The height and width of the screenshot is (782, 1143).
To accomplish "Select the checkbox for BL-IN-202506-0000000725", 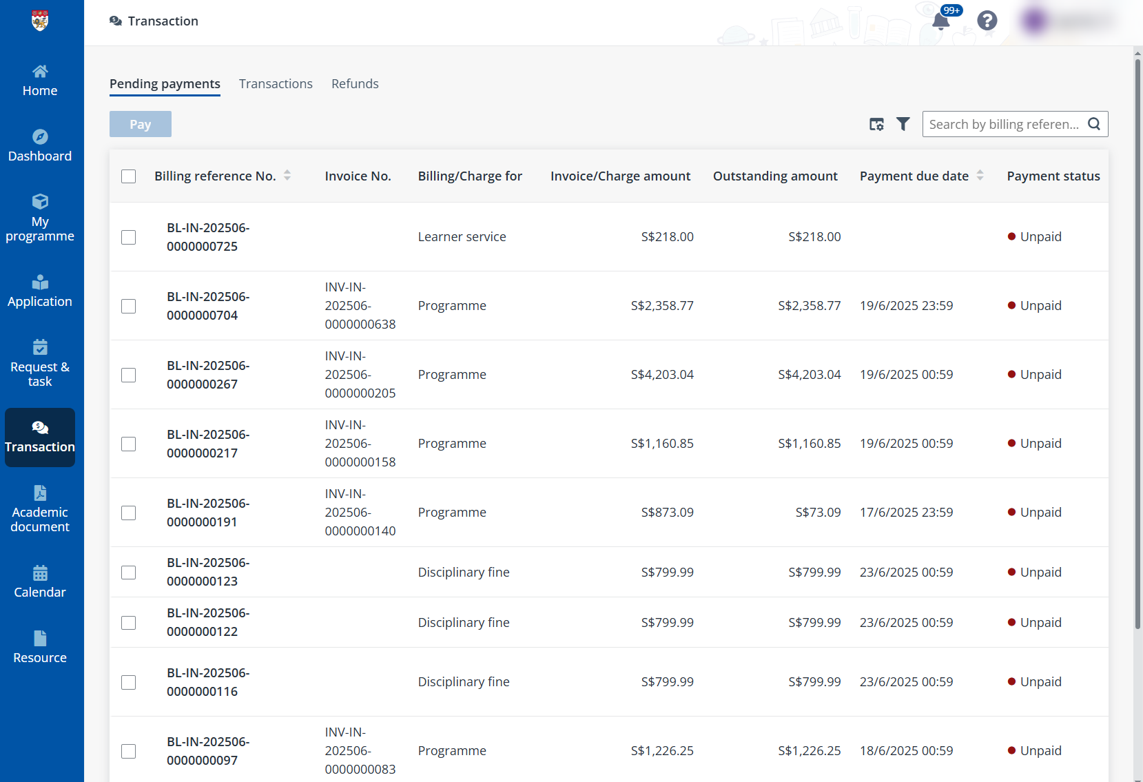I will (x=128, y=237).
